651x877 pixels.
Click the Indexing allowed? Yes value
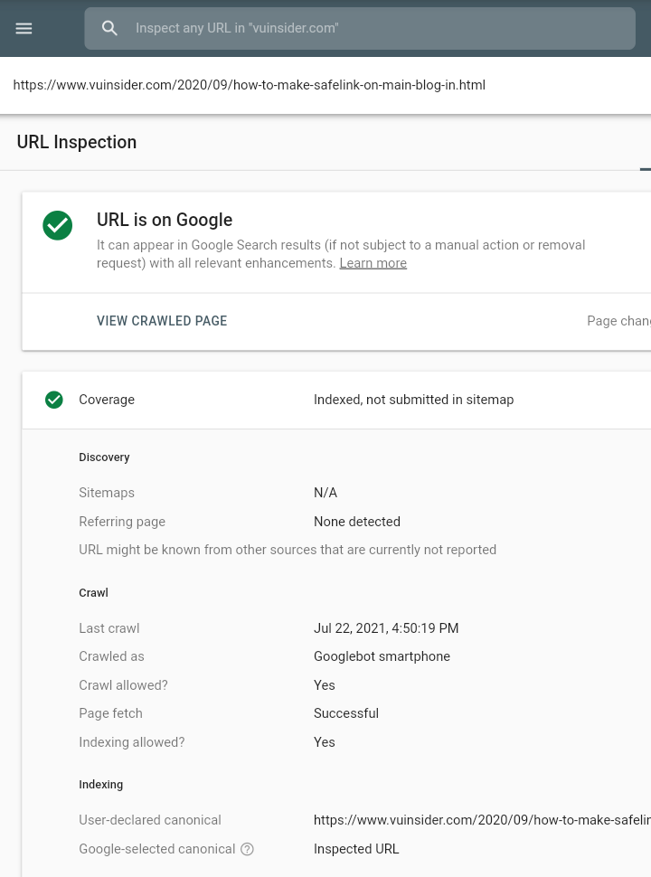tap(325, 743)
